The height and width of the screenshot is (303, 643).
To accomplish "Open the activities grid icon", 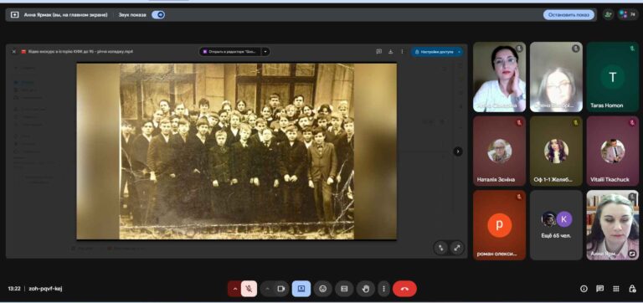I will (x=616, y=289).
